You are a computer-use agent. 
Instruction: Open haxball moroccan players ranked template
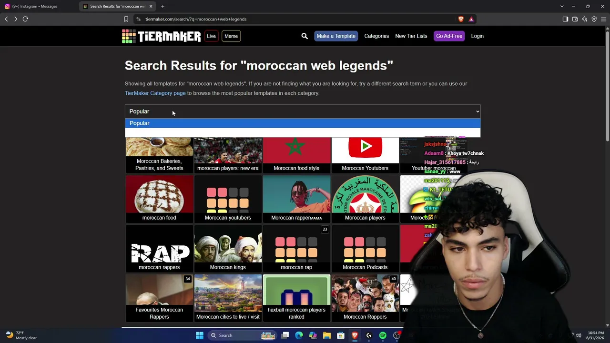click(296, 298)
